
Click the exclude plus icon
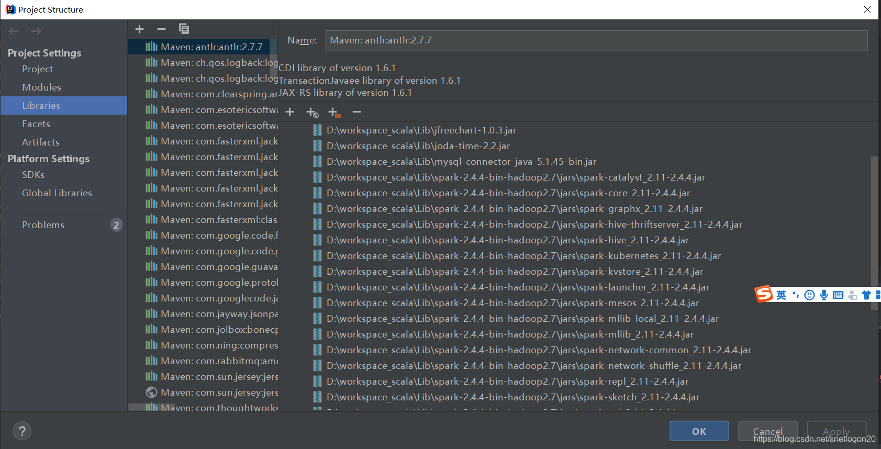[x=334, y=113]
